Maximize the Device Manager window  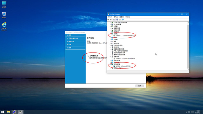[182, 14]
